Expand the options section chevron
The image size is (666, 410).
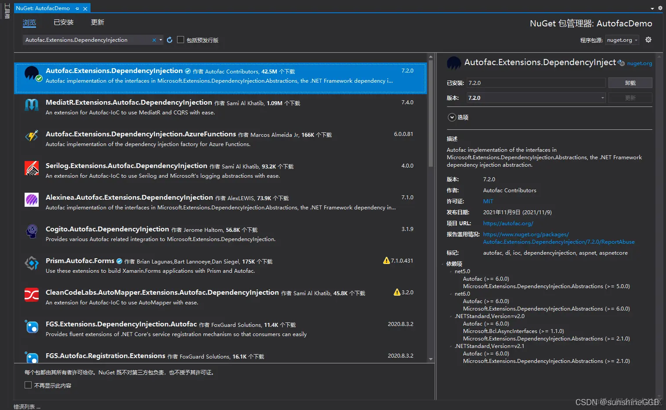pos(452,117)
